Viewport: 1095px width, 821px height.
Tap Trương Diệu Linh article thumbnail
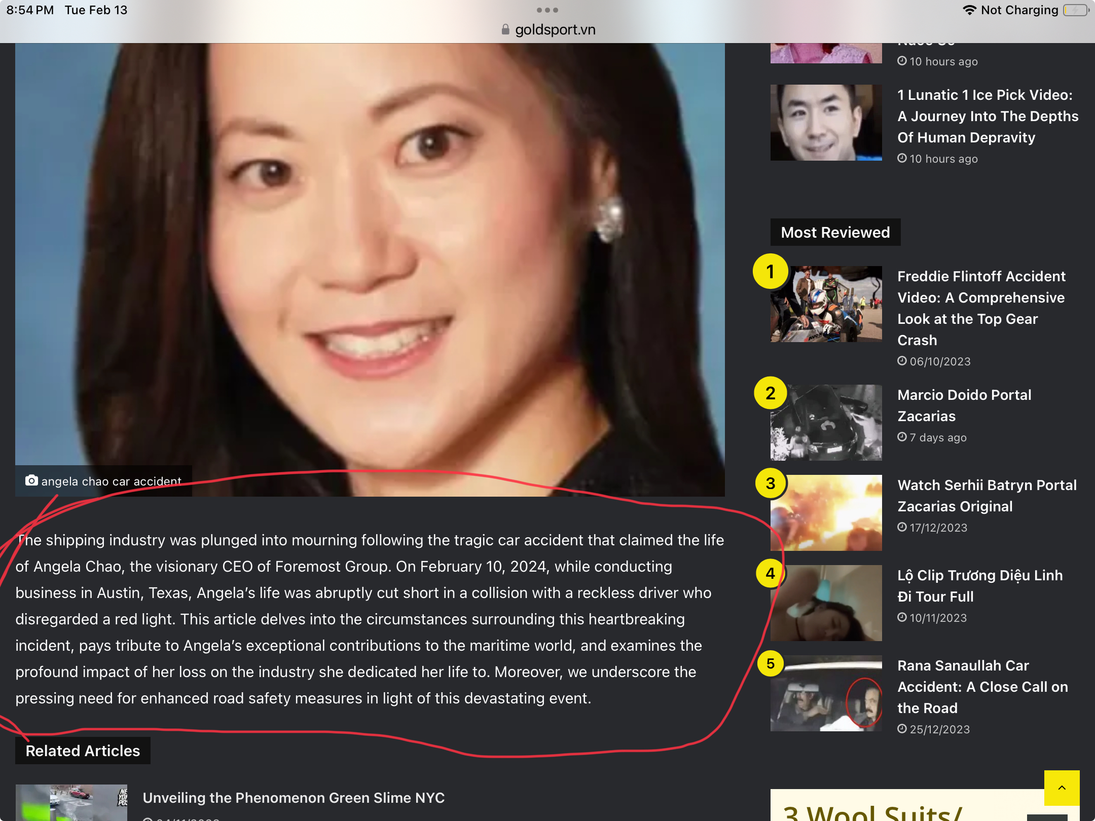pos(826,603)
